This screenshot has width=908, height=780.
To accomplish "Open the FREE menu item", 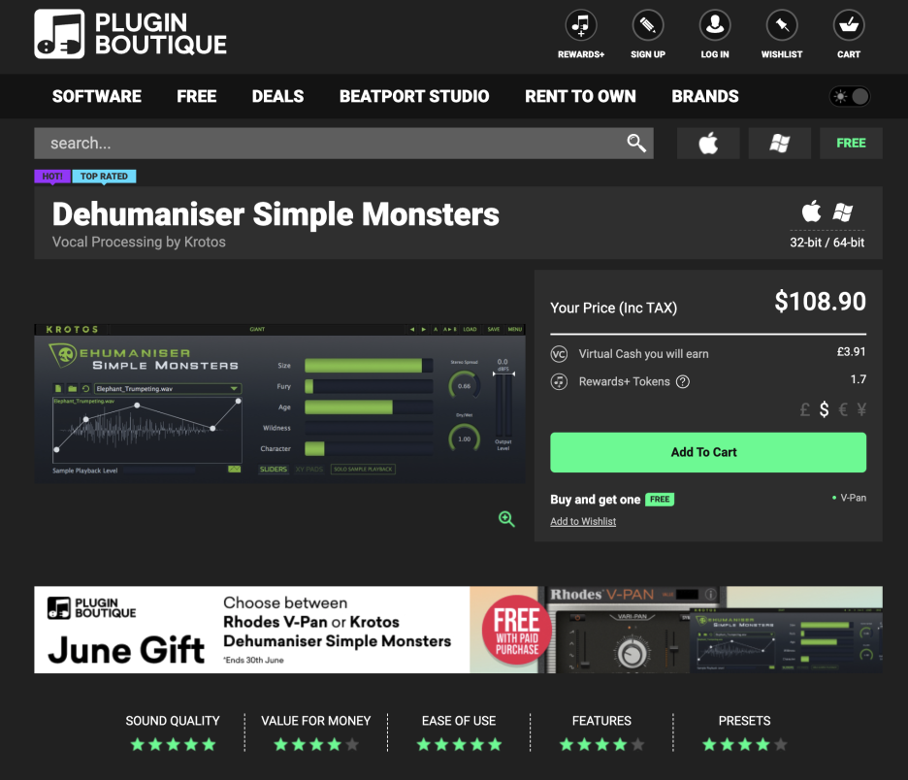I will point(196,96).
